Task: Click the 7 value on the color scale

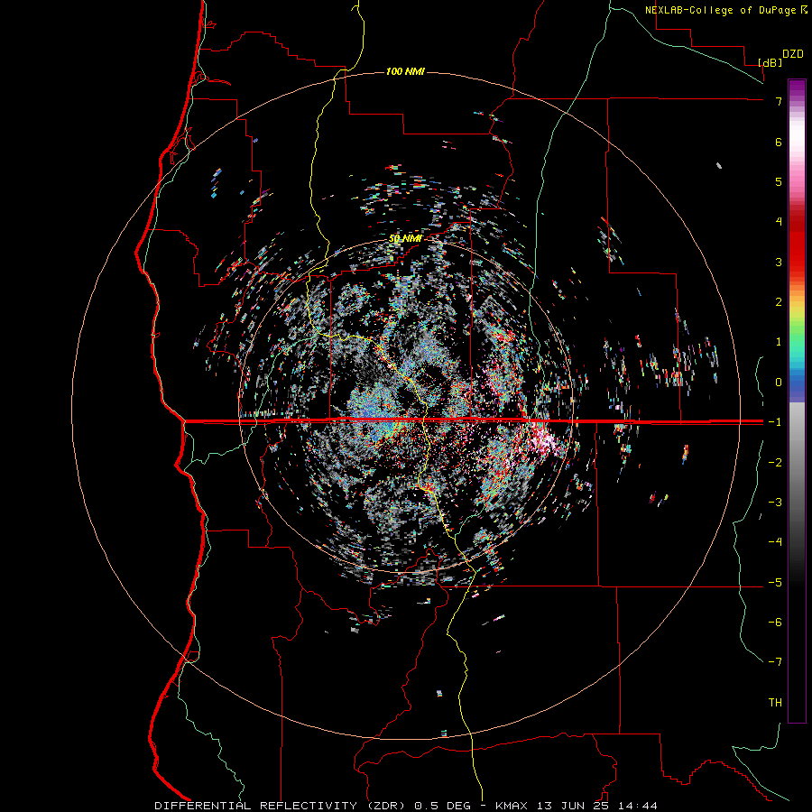Action: click(x=779, y=101)
